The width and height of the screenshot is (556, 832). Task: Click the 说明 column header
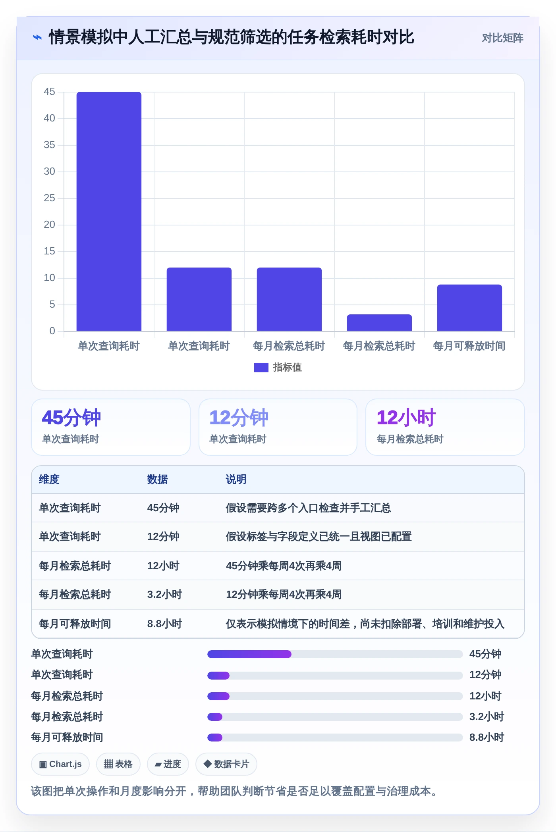[x=236, y=480]
